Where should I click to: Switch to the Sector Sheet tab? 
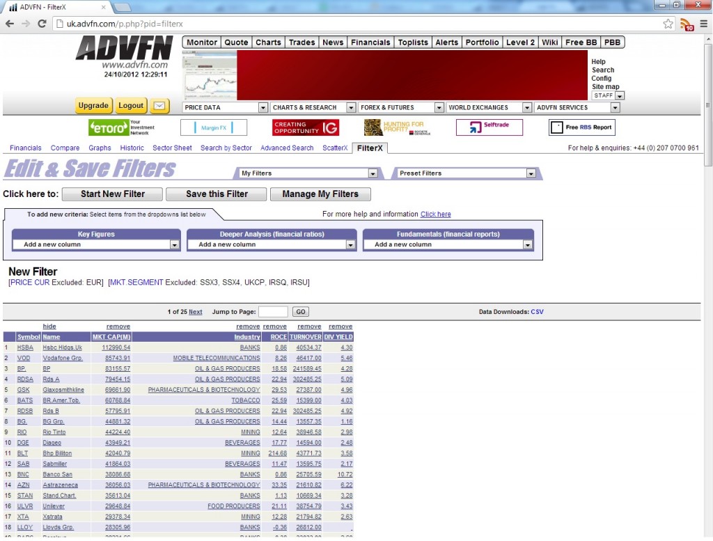pos(172,148)
